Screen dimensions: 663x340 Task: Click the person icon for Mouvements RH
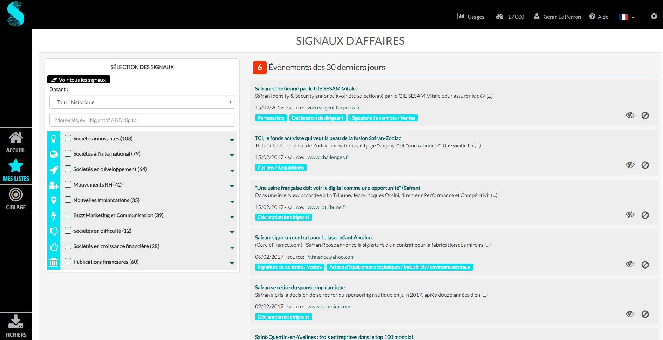54,185
